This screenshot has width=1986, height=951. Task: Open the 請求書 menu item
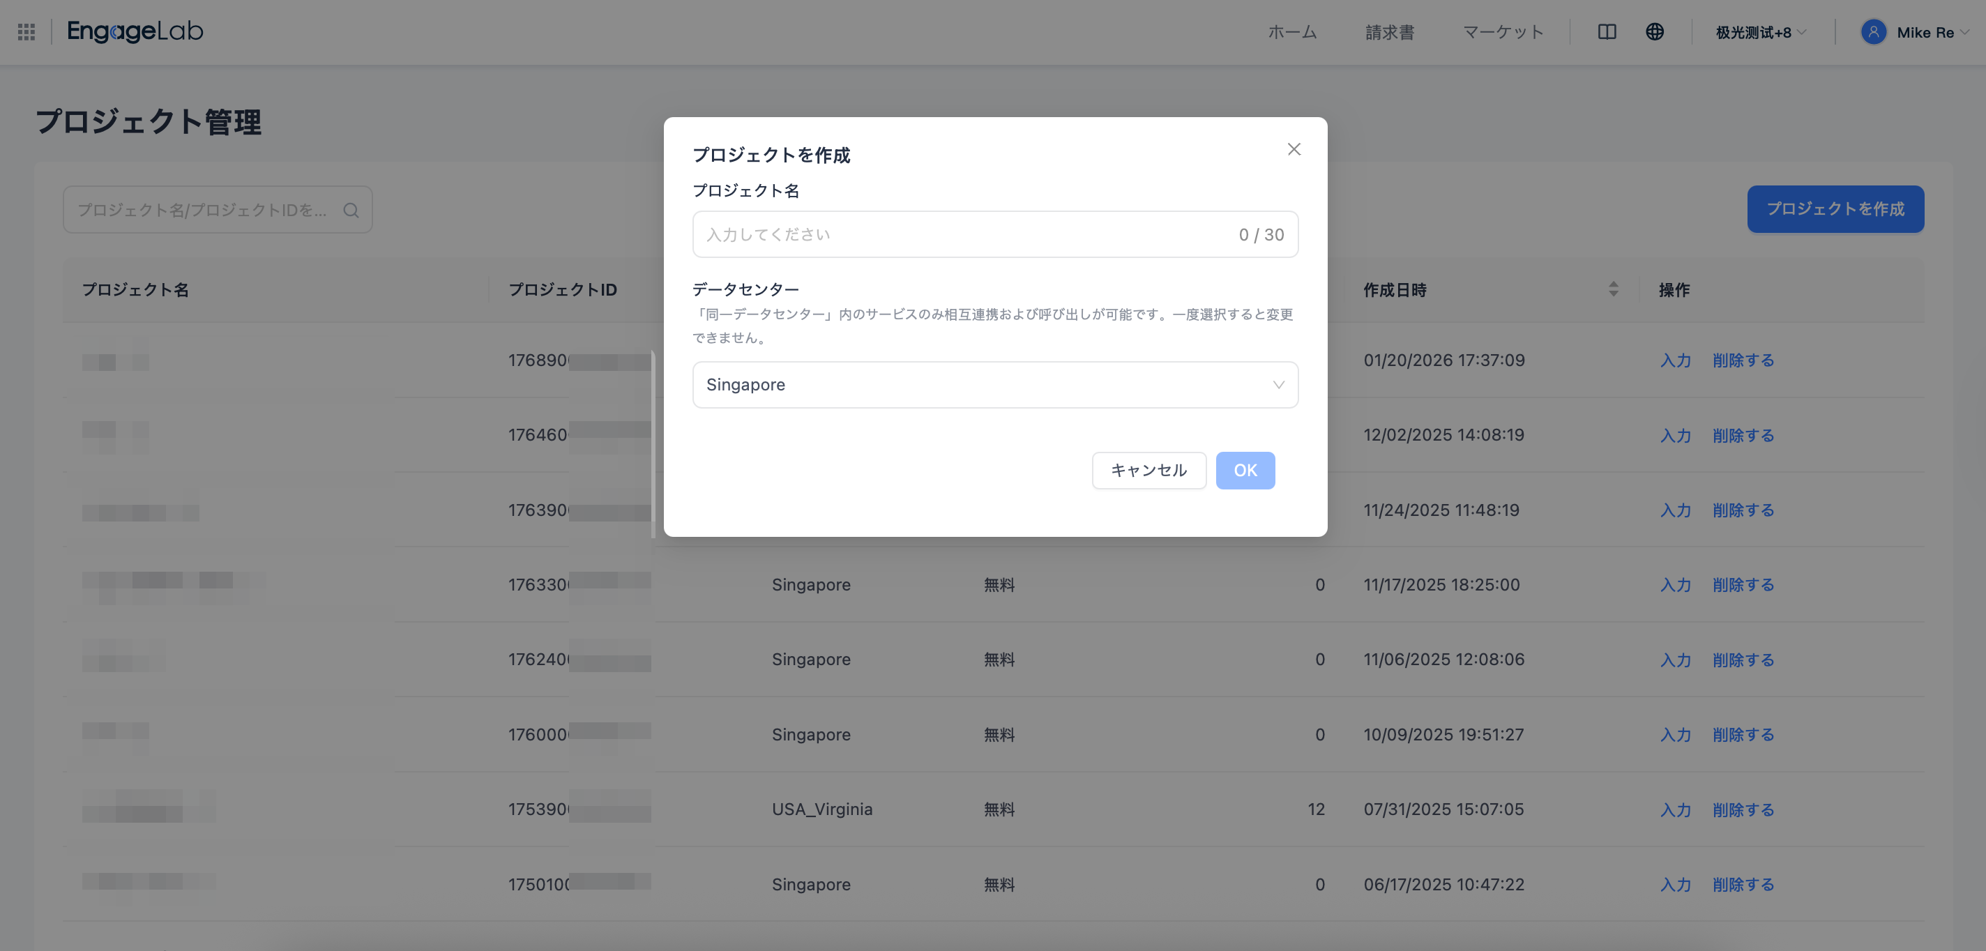tap(1389, 31)
